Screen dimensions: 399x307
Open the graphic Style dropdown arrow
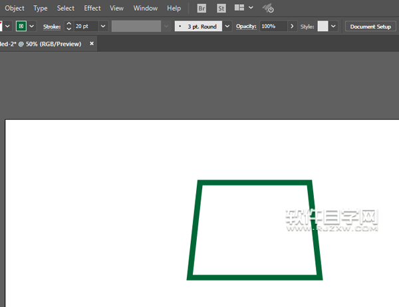coord(333,26)
